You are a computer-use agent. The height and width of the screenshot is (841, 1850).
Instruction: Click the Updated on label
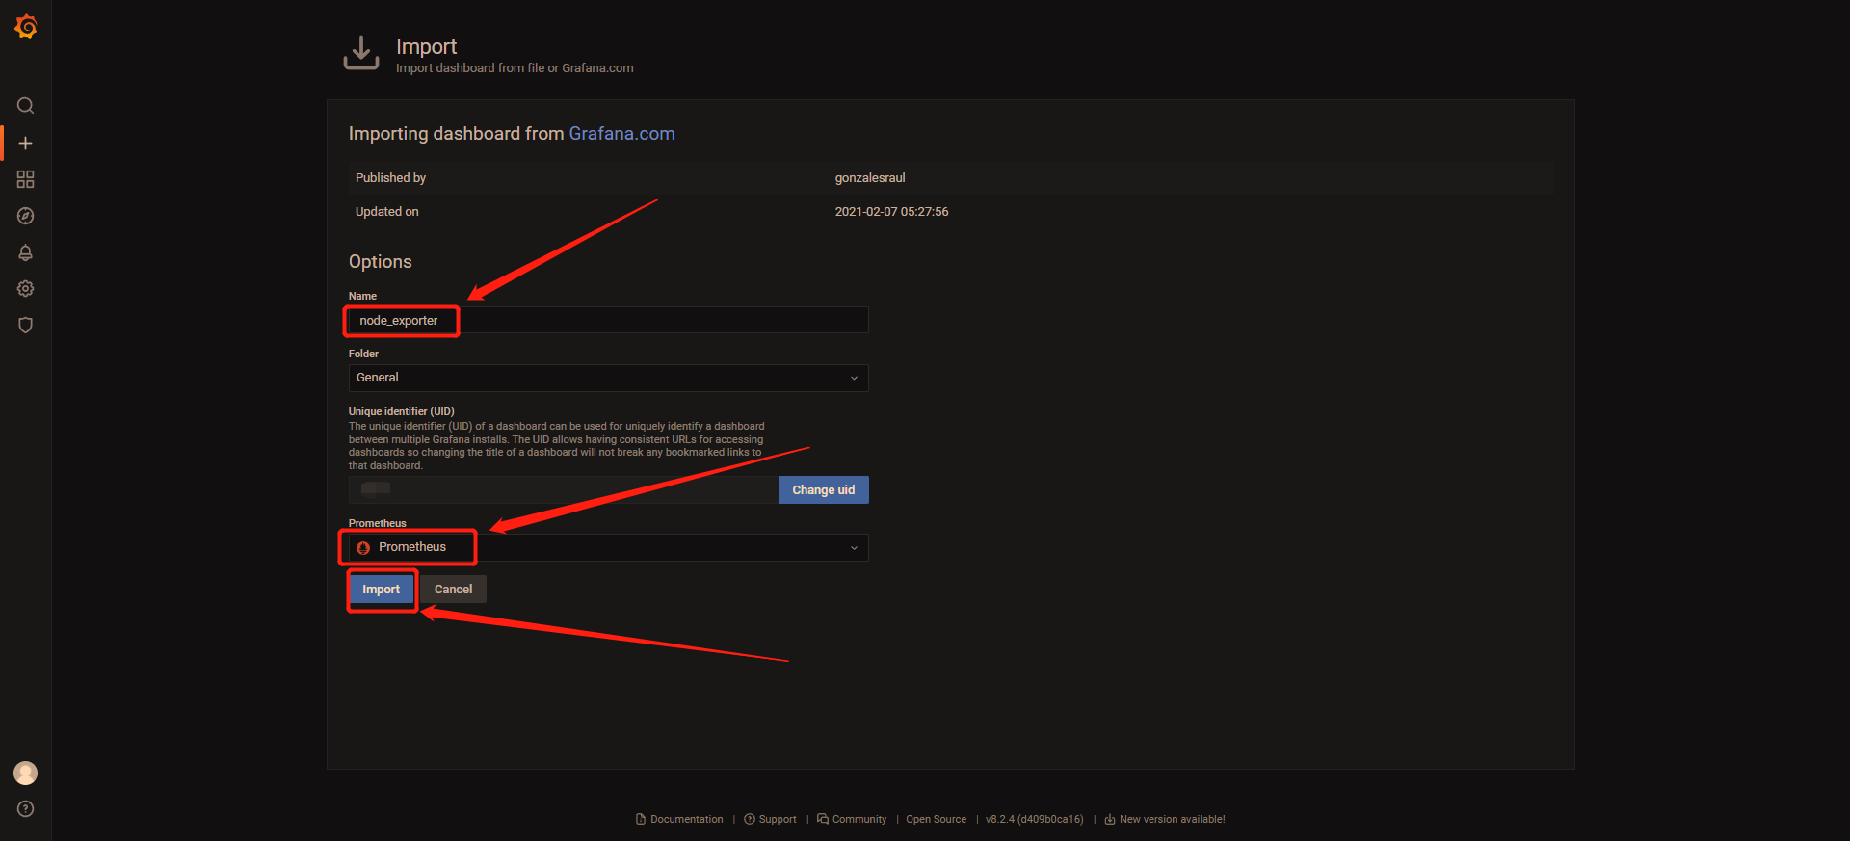point(386,212)
